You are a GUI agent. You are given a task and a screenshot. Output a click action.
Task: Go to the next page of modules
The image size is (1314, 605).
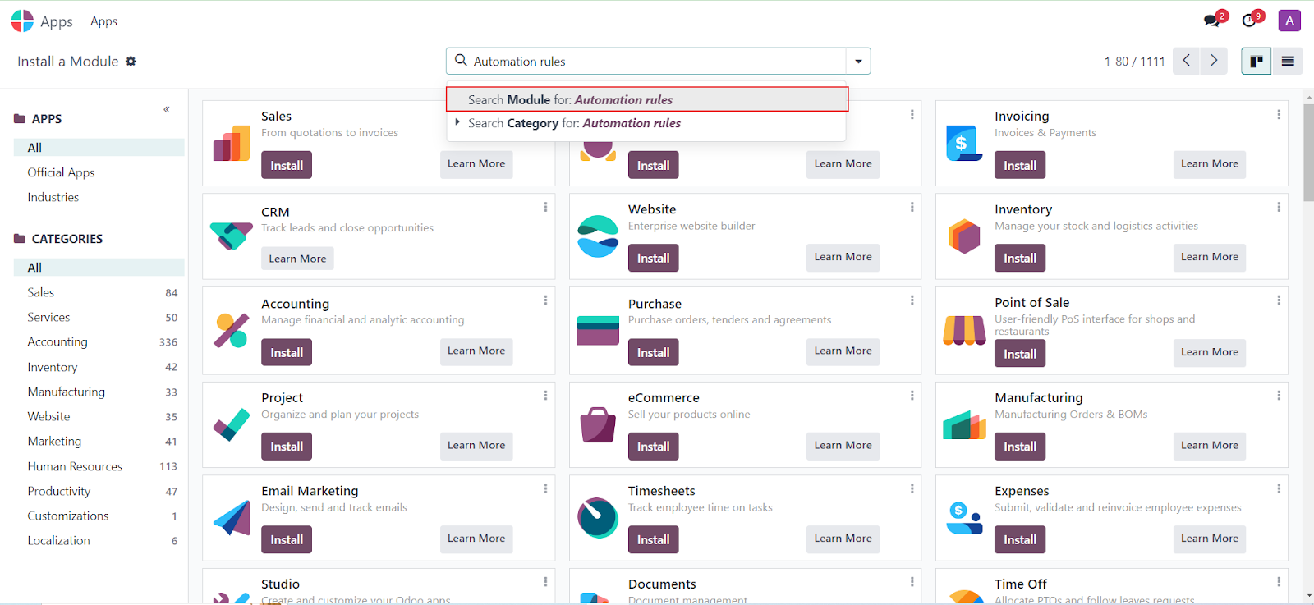click(1214, 61)
